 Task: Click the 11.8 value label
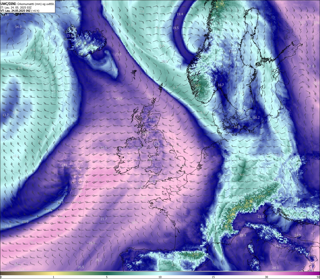point(8,226)
